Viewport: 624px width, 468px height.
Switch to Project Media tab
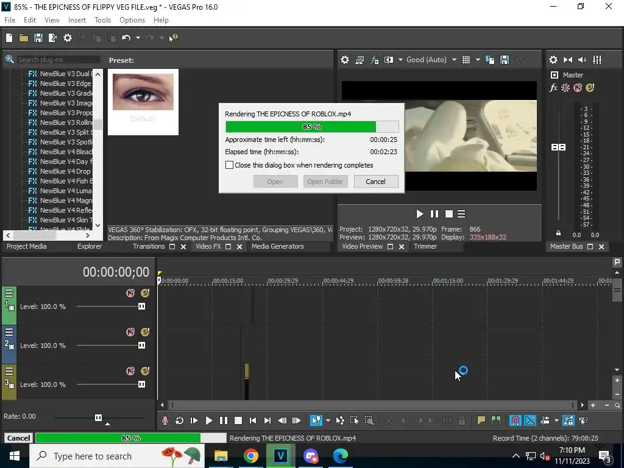[x=27, y=246]
